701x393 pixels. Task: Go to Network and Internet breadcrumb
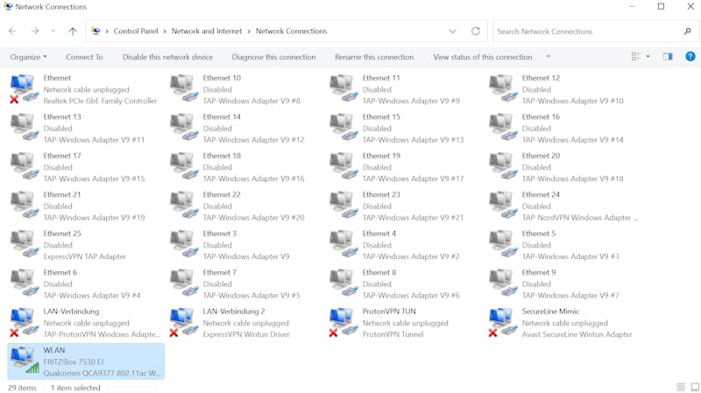coord(207,32)
